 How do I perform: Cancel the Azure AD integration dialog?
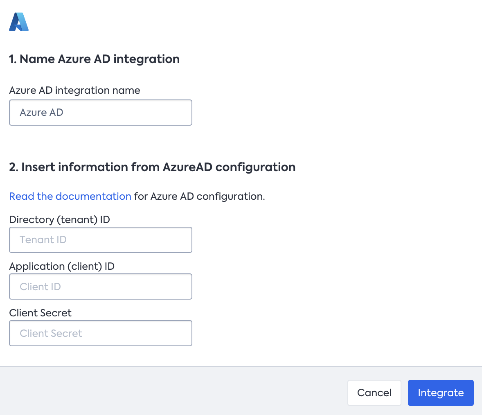pos(374,393)
